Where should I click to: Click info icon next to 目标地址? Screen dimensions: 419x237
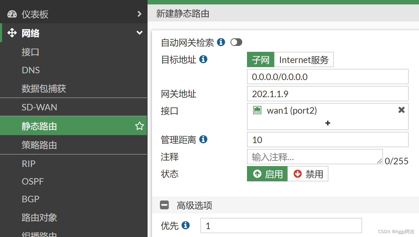(x=203, y=59)
